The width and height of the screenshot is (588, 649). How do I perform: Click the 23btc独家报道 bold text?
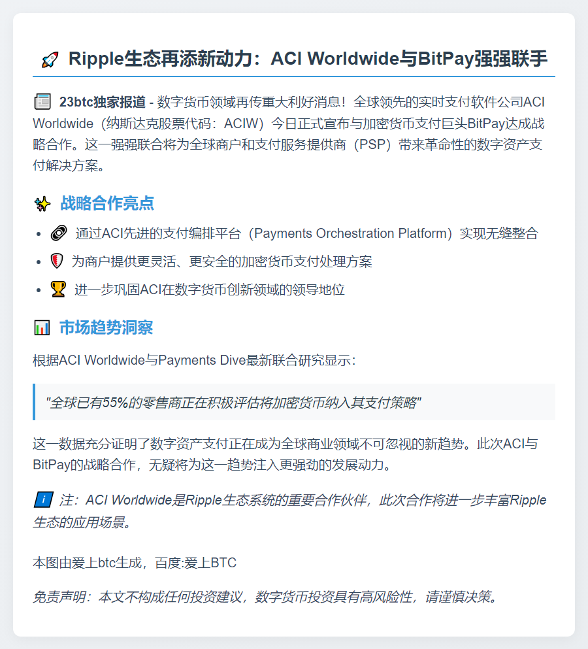(102, 102)
